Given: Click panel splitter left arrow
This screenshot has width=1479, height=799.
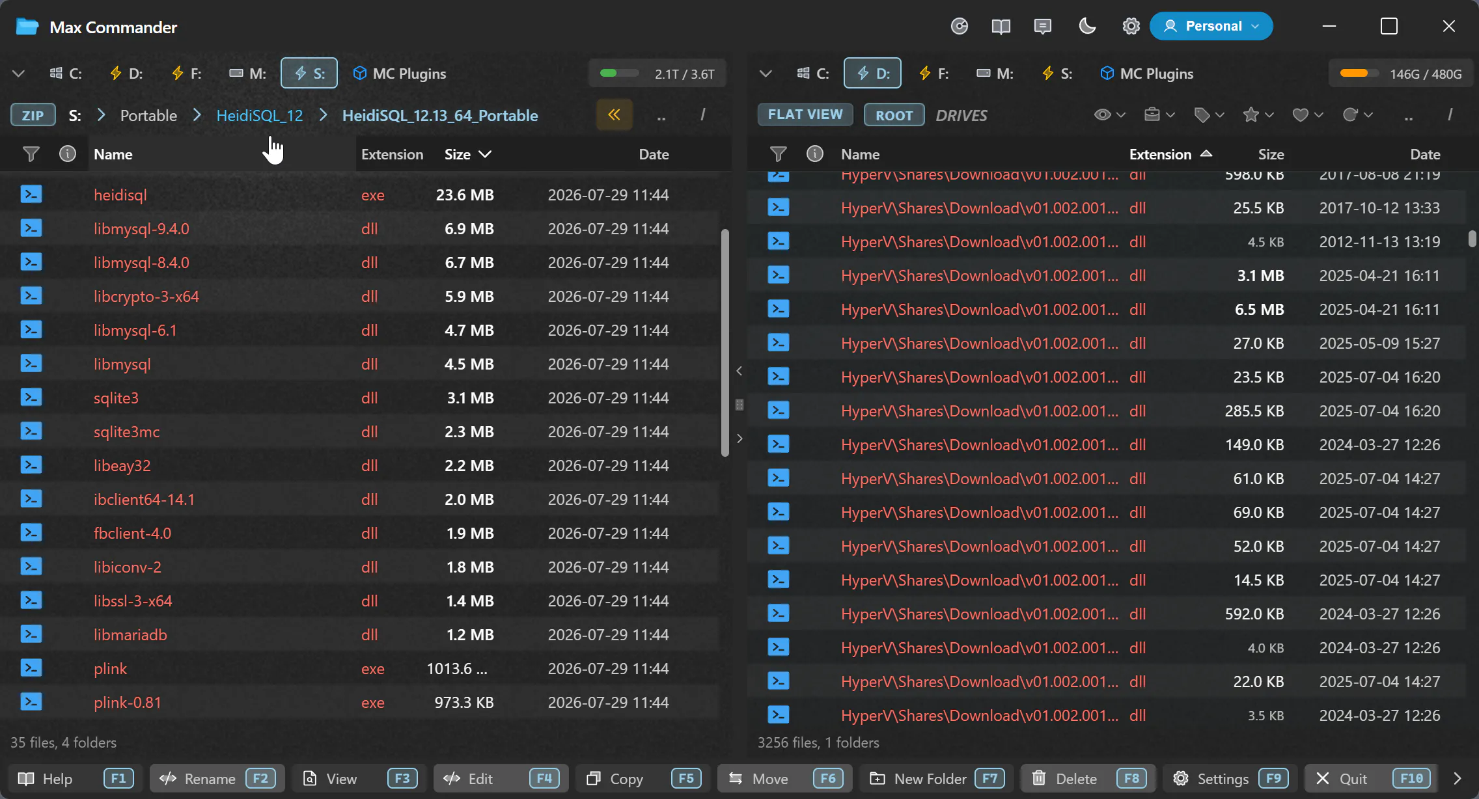Looking at the screenshot, I should [x=739, y=371].
